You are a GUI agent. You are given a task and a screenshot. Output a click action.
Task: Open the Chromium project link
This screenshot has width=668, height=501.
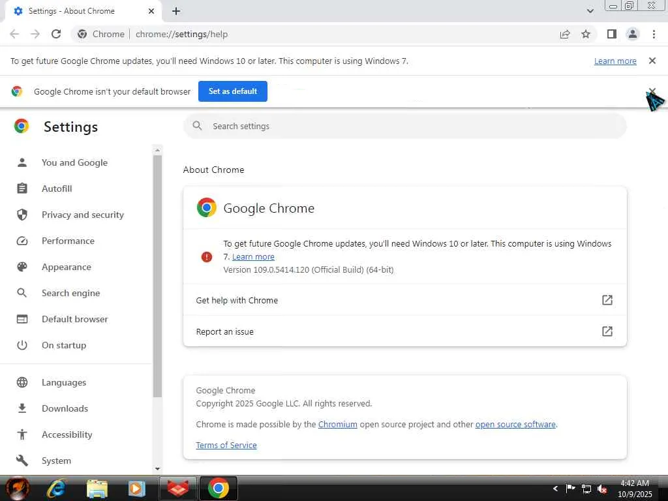[337, 424]
